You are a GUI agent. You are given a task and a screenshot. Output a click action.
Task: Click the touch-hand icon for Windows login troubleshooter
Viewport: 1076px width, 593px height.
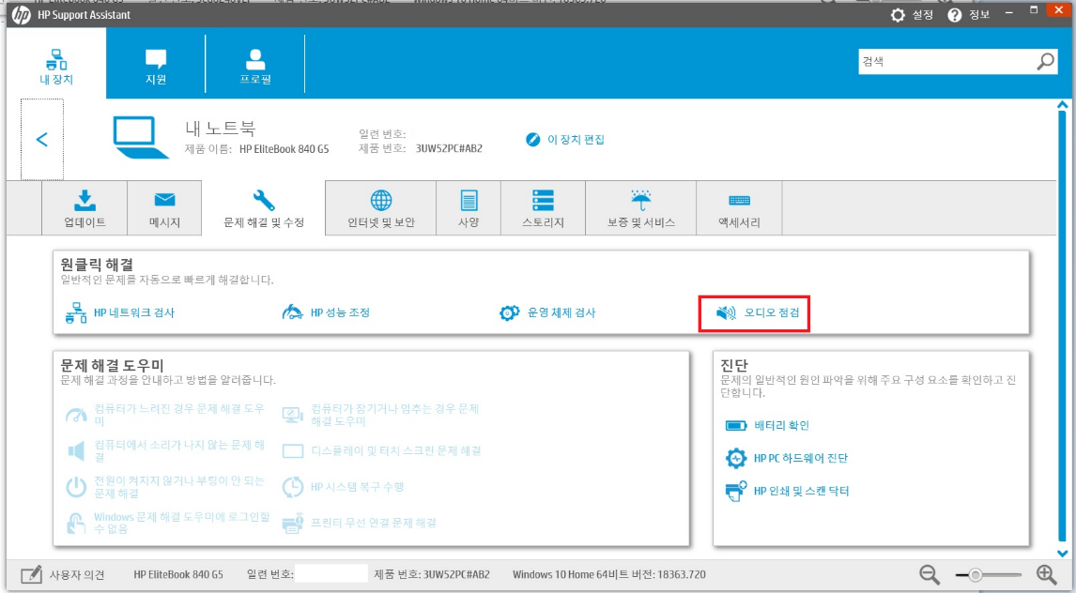click(75, 523)
